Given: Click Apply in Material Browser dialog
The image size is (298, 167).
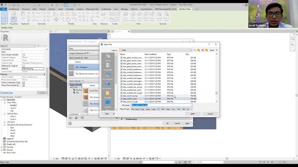Looking at the screenshot, I should click(x=187, y=123).
